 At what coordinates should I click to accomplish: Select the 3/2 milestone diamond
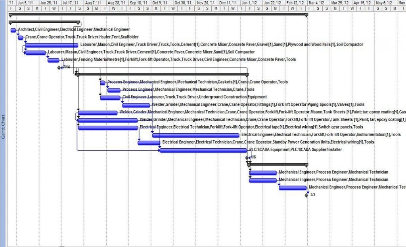click(307, 195)
